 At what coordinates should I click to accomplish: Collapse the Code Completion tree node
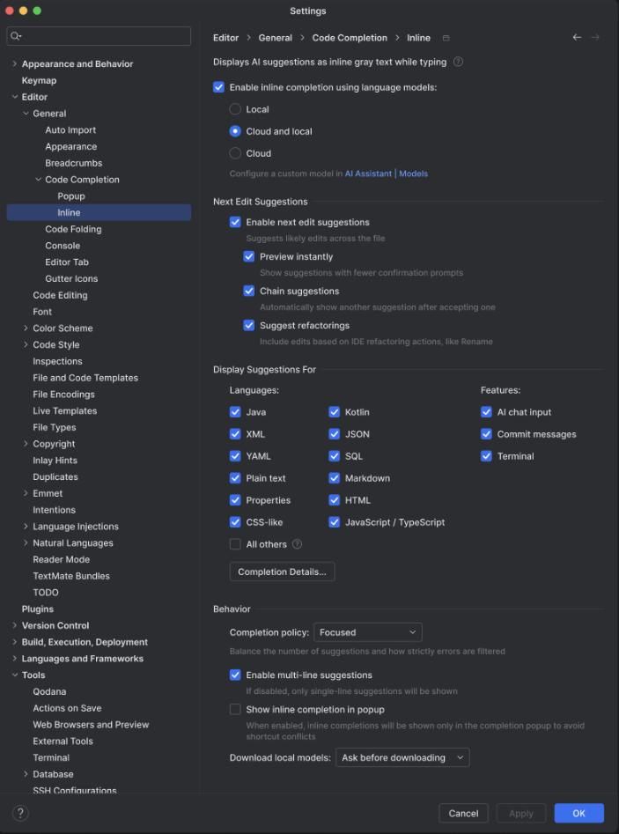coord(39,180)
